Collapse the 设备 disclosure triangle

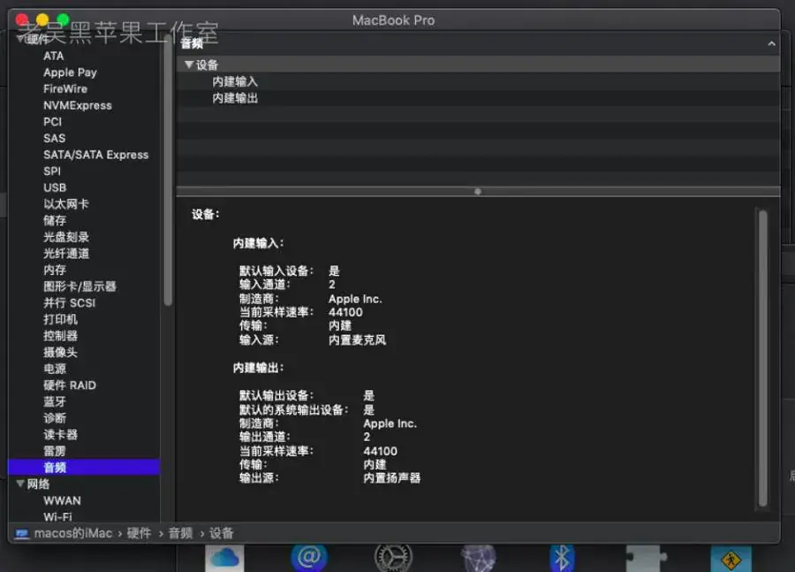189,65
